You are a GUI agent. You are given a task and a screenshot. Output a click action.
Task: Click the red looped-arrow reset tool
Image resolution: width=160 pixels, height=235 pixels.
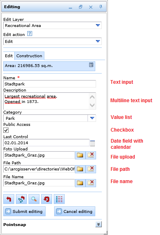(46, 199)
